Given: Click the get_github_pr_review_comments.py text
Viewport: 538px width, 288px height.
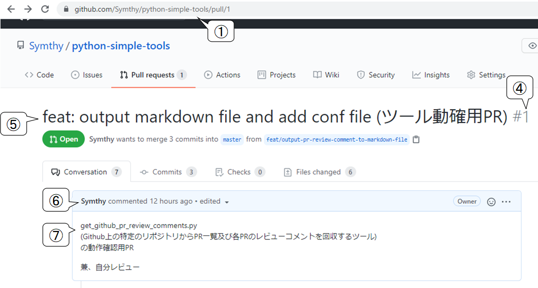Looking at the screenshot, I should click(x=139, y=226).
